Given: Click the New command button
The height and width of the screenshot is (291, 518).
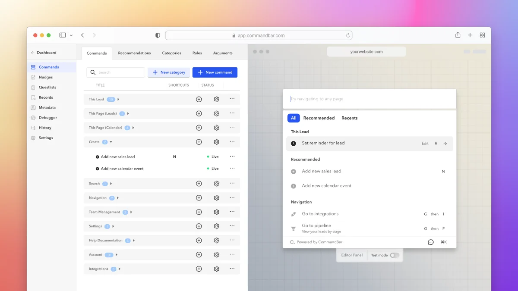Looking at the screenshot, I should tap(215, 72).
